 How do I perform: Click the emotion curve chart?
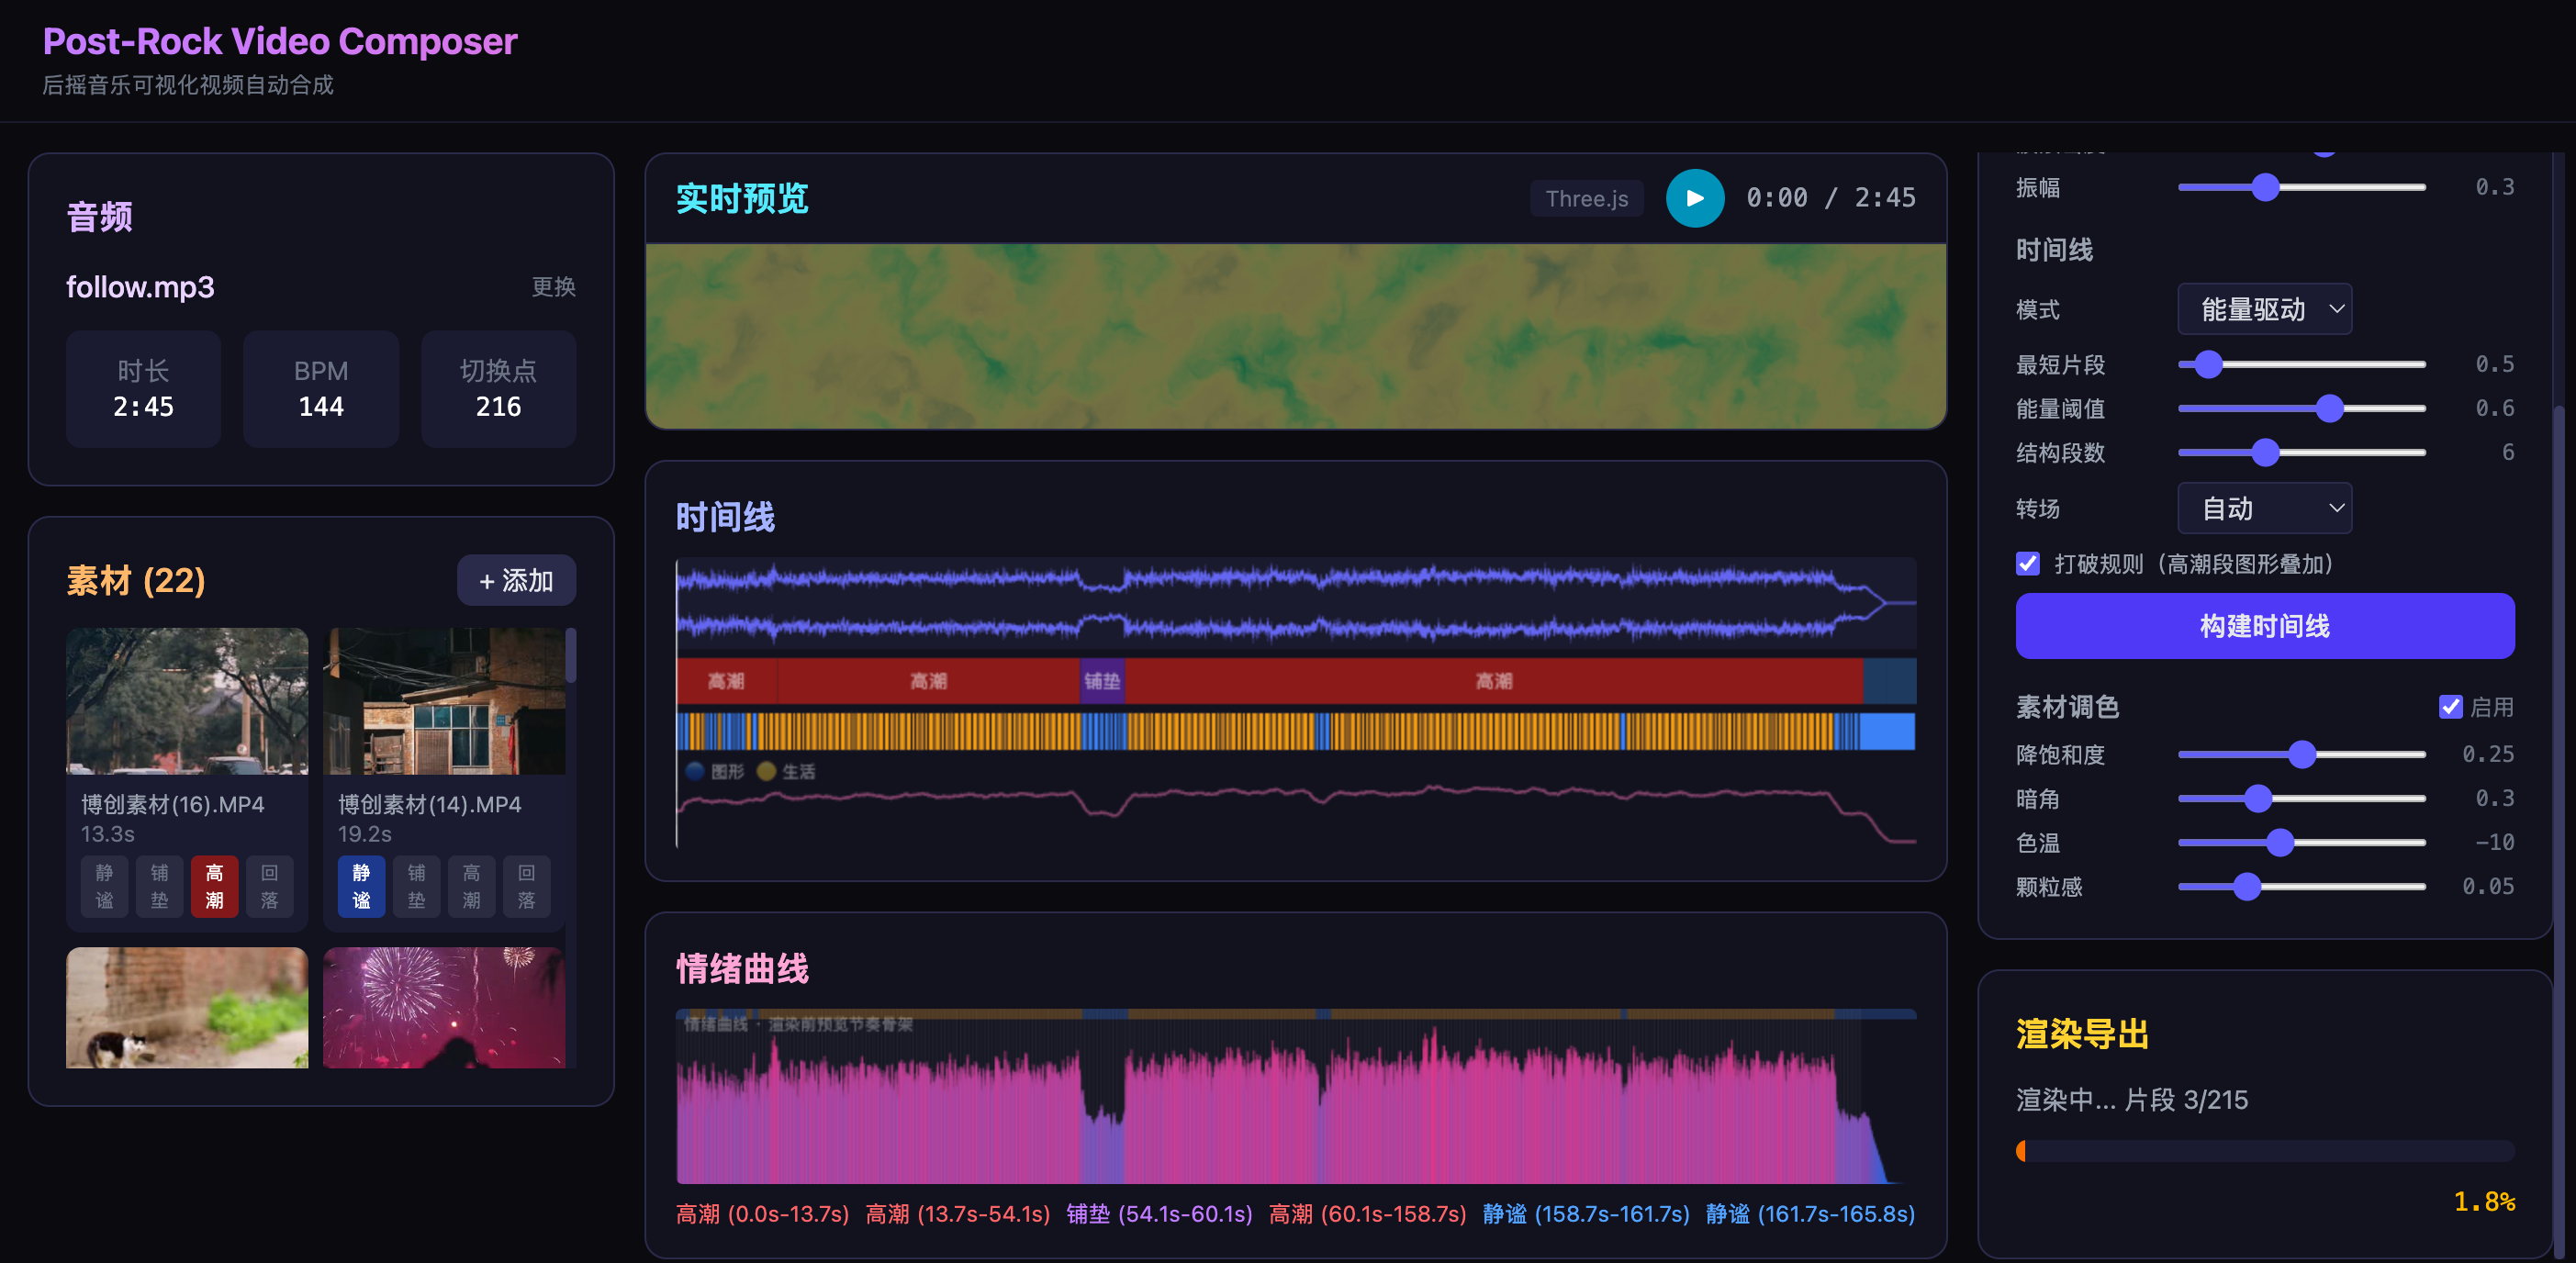(x=1296, y=1096)
